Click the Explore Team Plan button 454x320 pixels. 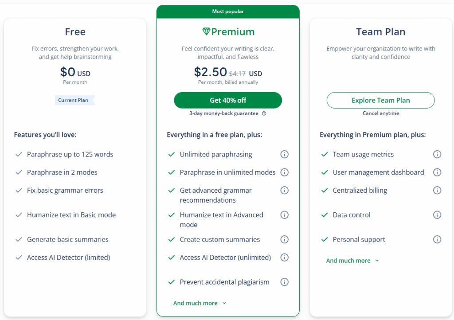(380, 100)
